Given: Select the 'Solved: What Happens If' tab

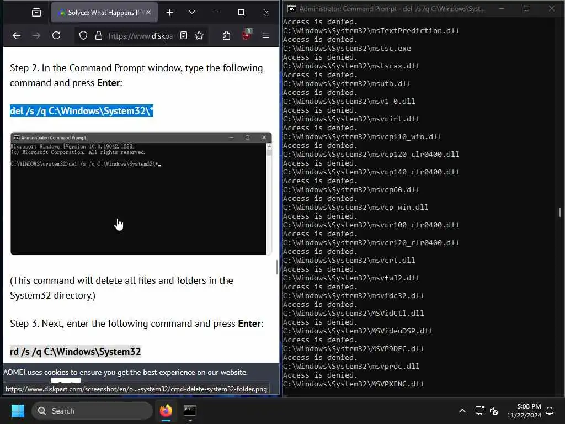Looking at the screenshot, I should [104, 13].
